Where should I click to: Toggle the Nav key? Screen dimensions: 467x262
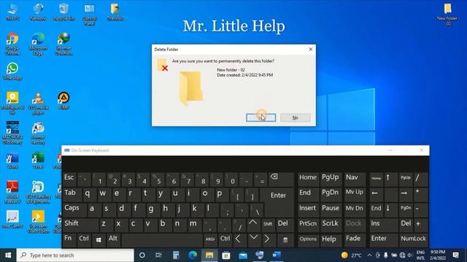tap(354, 180)
